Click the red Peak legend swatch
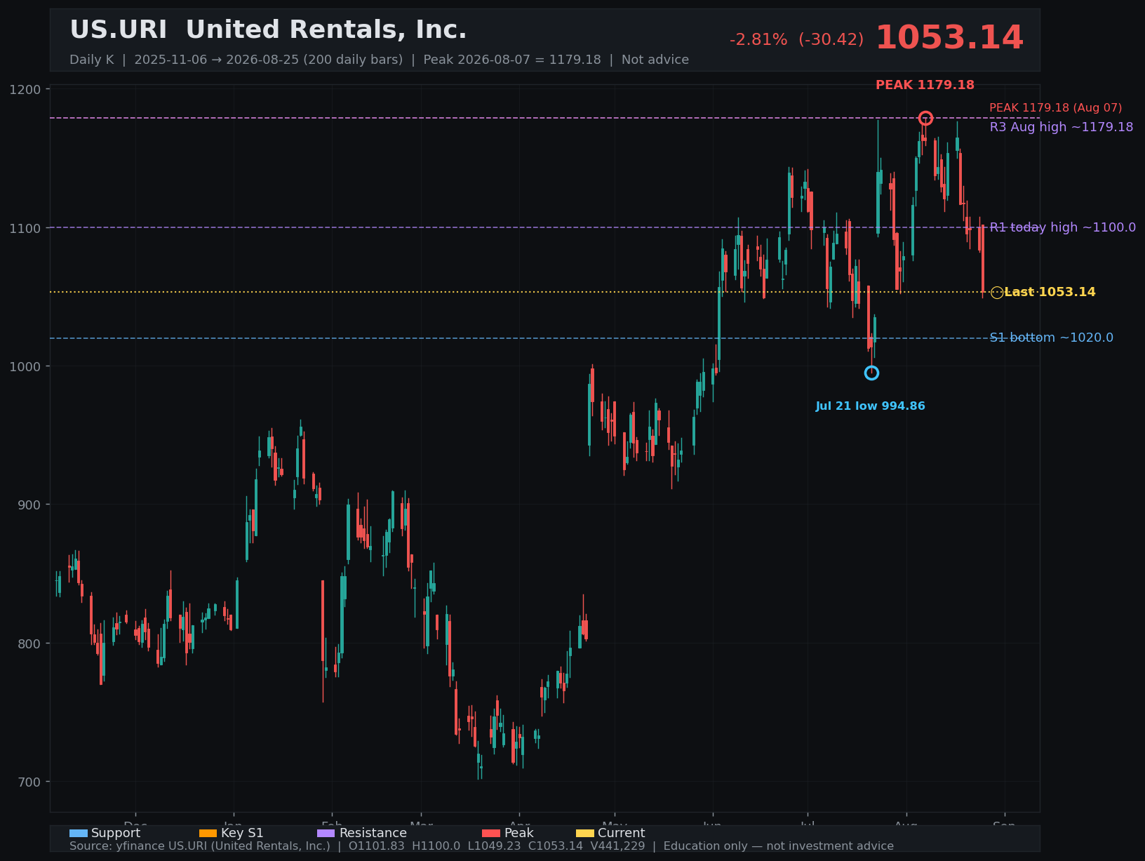Viewport: 1145px width, 861px height. (491, 833)
